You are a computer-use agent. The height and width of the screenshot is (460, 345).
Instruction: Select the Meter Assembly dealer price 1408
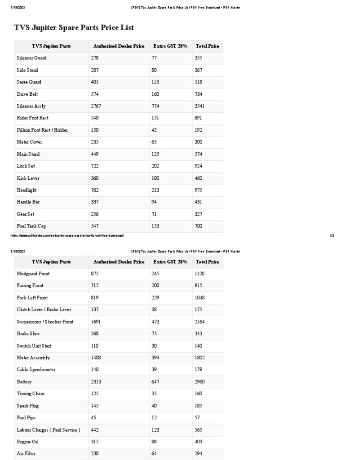pyautogui.click(x=97, y=358)
